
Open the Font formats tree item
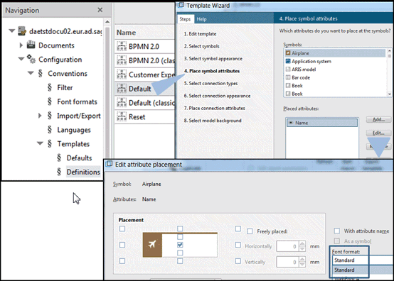coord(77,101)
